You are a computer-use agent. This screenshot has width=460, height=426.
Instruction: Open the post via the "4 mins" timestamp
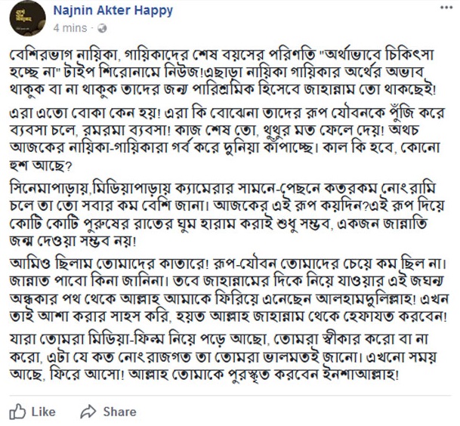pyautogui.click(x=70, y=27)
